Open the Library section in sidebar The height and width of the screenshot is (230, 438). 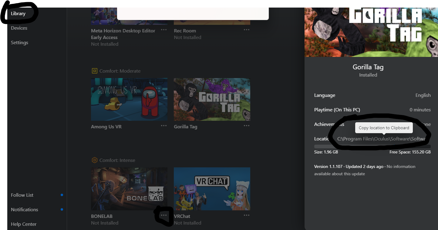click(x=18, y=14)
